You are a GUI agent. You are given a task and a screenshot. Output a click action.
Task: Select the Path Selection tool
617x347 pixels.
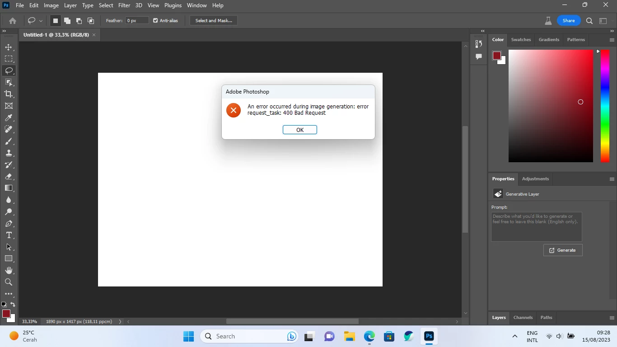(x=9, y=247)
